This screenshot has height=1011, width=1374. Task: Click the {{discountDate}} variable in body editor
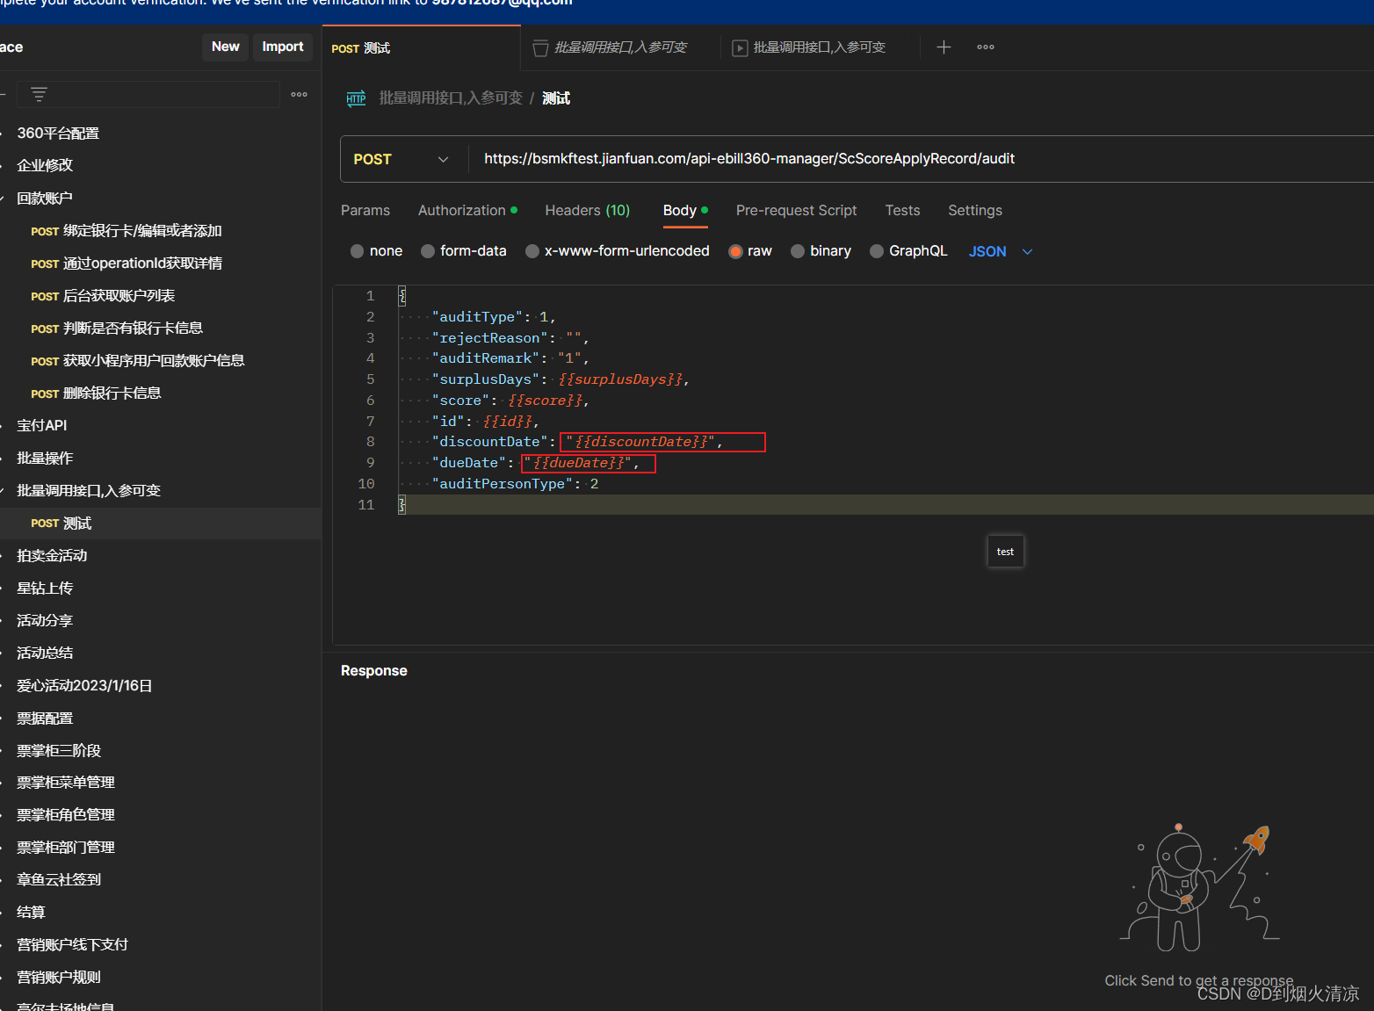point(641,442)
